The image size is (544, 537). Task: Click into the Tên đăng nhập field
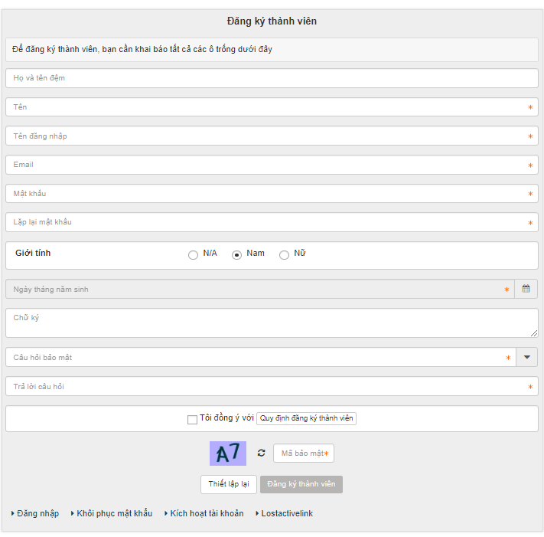click(x=268, y=136)
